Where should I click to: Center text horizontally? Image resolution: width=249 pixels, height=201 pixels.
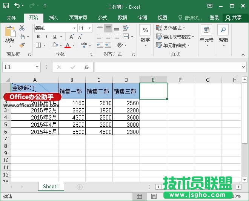108,37
